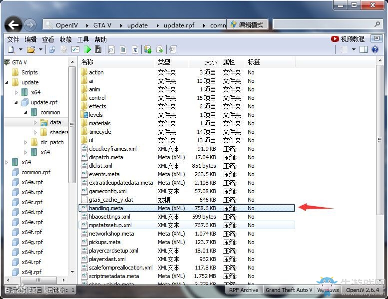Viewport: 388px width, 299px height.
Task: Click the help question mark icon
Action: click(x=376, y=49)
